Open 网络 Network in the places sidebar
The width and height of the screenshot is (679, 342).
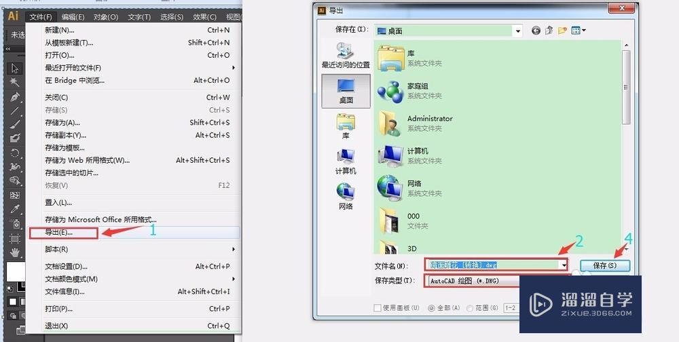coord(346,196)
